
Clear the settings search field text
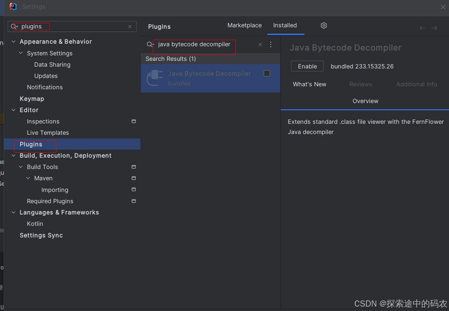coord(130,27)
